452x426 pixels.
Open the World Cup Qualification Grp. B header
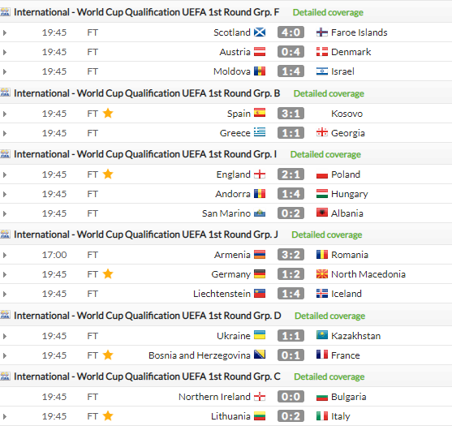click(147, 93)
